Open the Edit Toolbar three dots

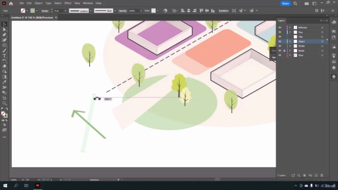pyautogui.click(x=4, y=137)
